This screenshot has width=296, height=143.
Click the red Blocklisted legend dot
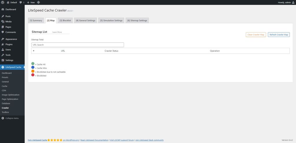[33, 75]
